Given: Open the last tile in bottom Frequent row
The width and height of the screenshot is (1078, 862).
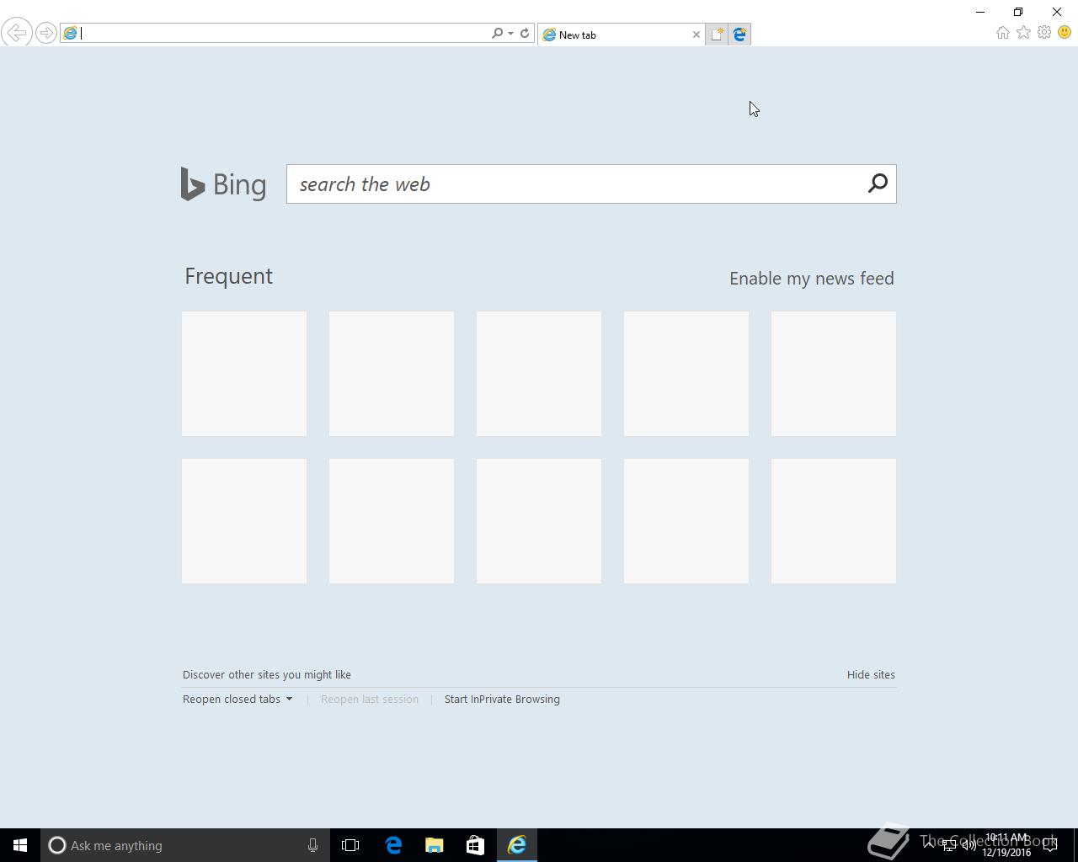Looking at the screenshot, I should [x=834, y=521].
